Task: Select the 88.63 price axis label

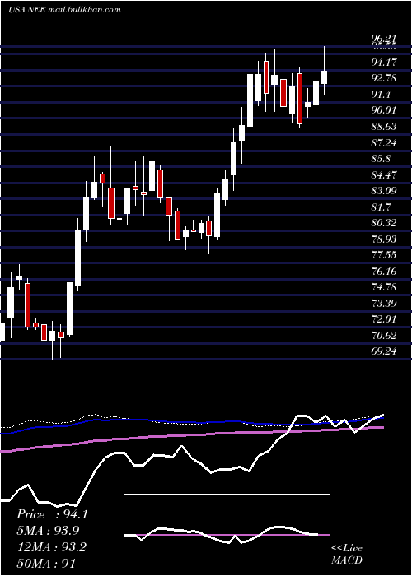Action: click(x=384, y=127)
